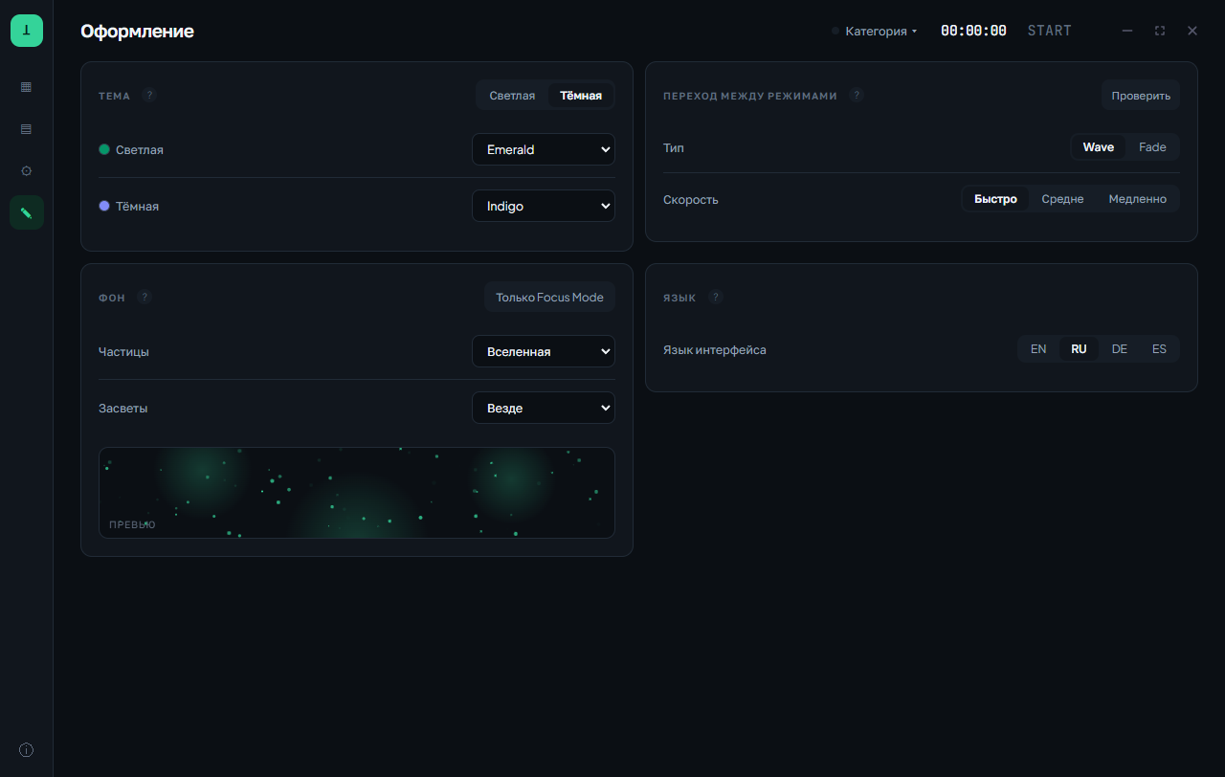1225x777 pixels.
Task: Open the Emerald light theme dropdown
Action: [x=544, y=149]
